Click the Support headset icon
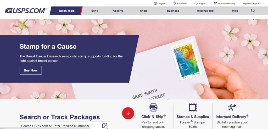Viewport: 268px width, 129px height. (196, 3)
